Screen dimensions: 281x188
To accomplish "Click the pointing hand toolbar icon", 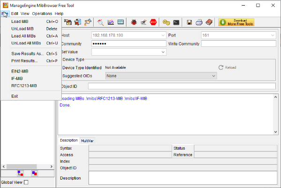I will [x=88, y=22].
